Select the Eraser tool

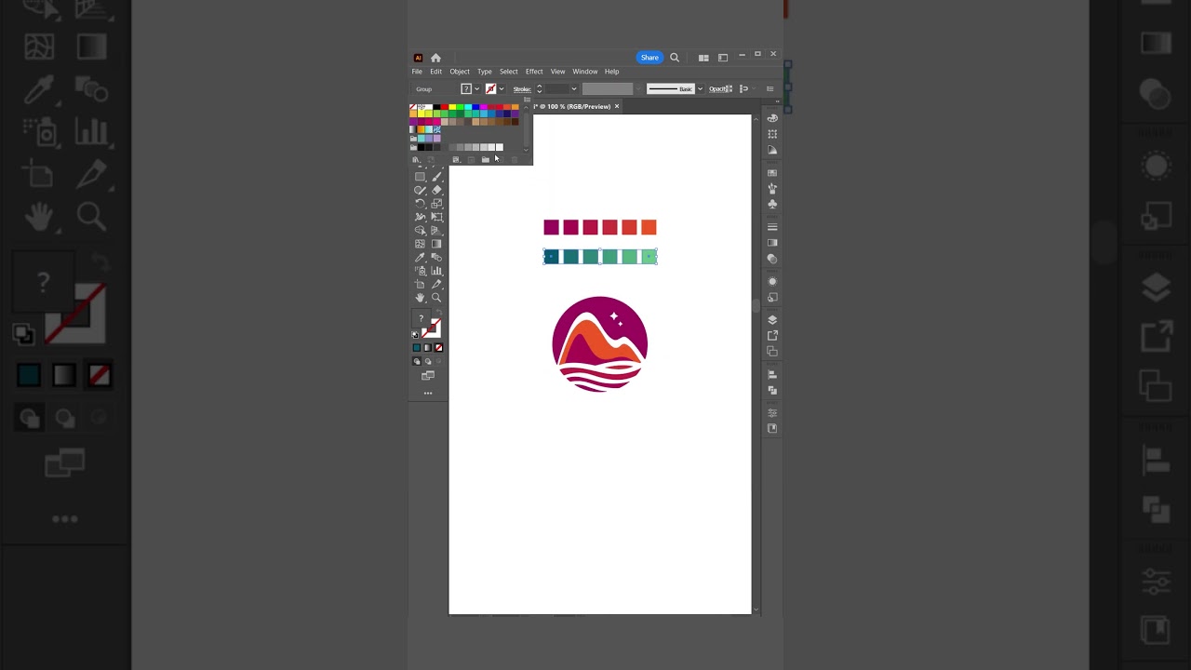(x=436, y=190)
